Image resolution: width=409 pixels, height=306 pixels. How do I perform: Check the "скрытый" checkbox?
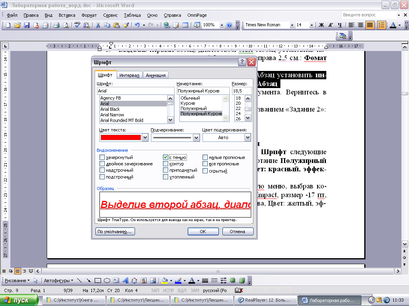point(205,171)
